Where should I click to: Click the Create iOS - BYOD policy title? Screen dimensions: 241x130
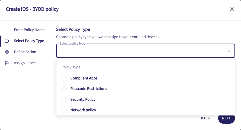pyautogui.click(x=32, y=10)
